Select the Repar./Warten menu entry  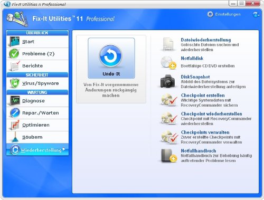point(37,113)
